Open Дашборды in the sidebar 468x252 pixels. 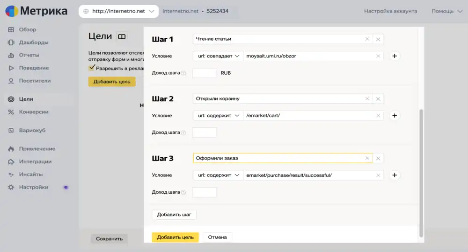point(34,42)
